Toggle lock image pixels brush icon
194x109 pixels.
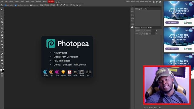[142, 34]
